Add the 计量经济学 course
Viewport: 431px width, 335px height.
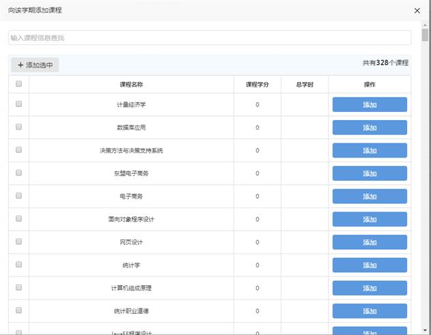(x=370, y=104)
